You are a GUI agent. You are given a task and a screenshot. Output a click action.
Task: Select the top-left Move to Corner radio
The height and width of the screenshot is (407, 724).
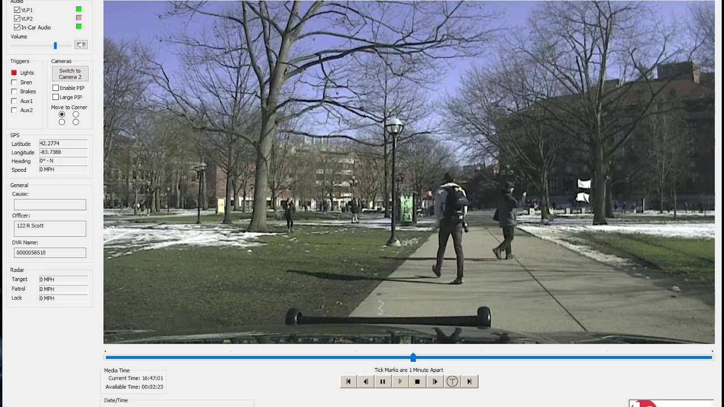click(62, 115)
